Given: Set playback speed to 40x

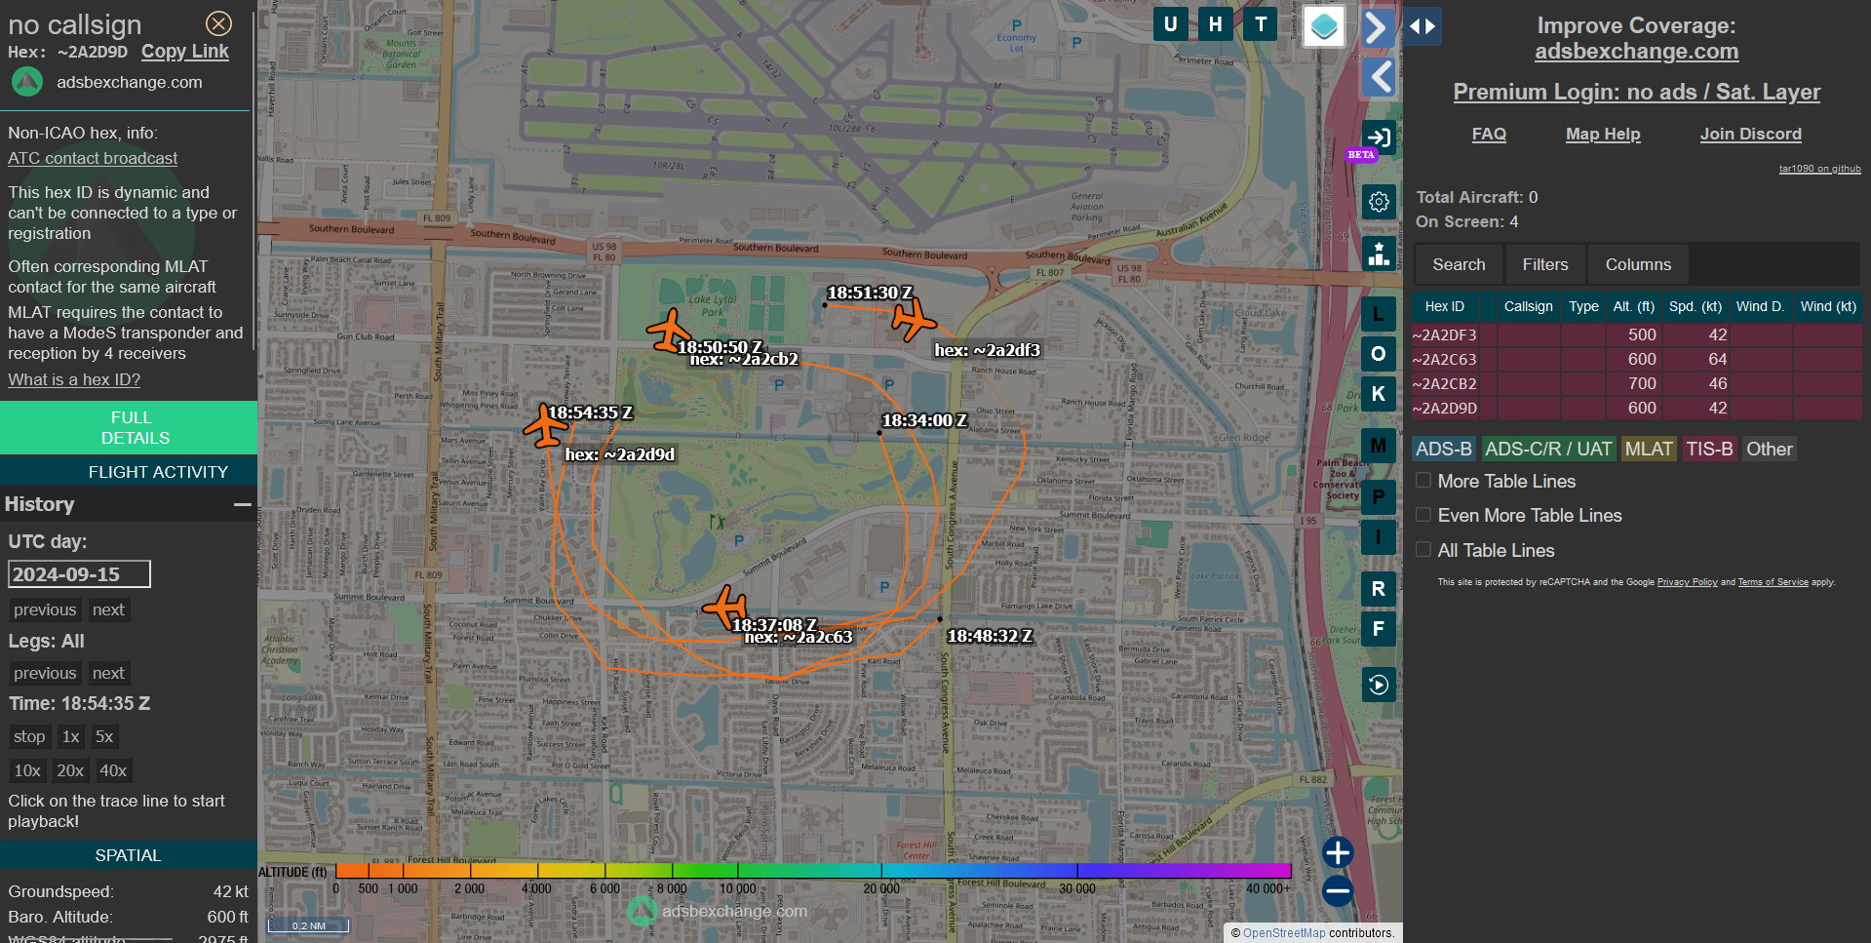Looking at the screenshot, I should tap(113, 770).
